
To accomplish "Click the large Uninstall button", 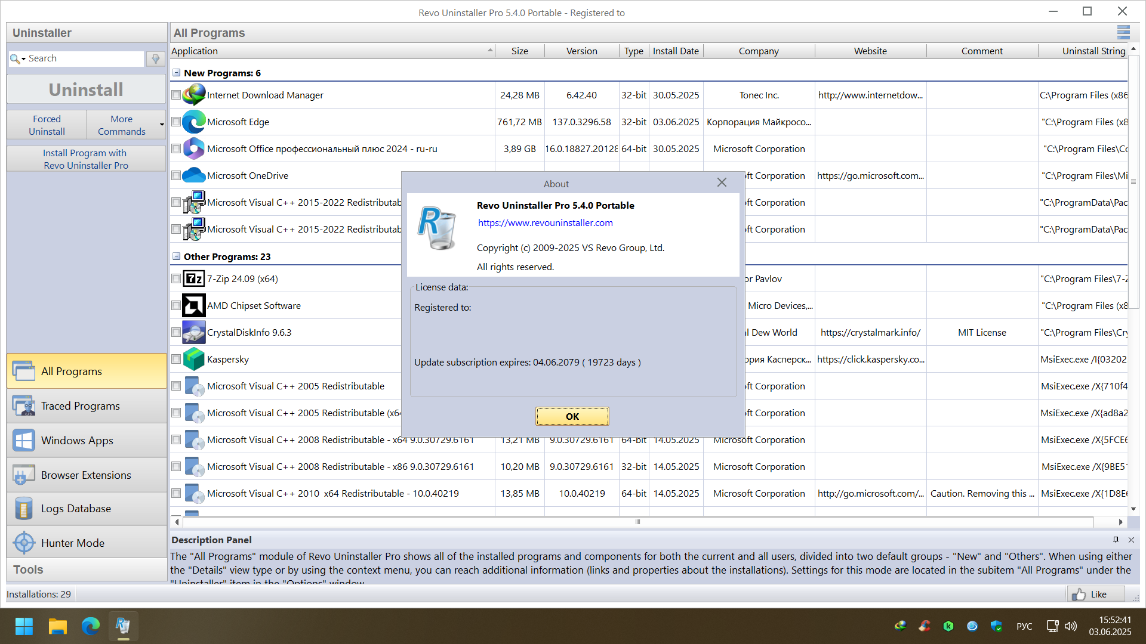I will pyautogui.click(x=87, y=89).
